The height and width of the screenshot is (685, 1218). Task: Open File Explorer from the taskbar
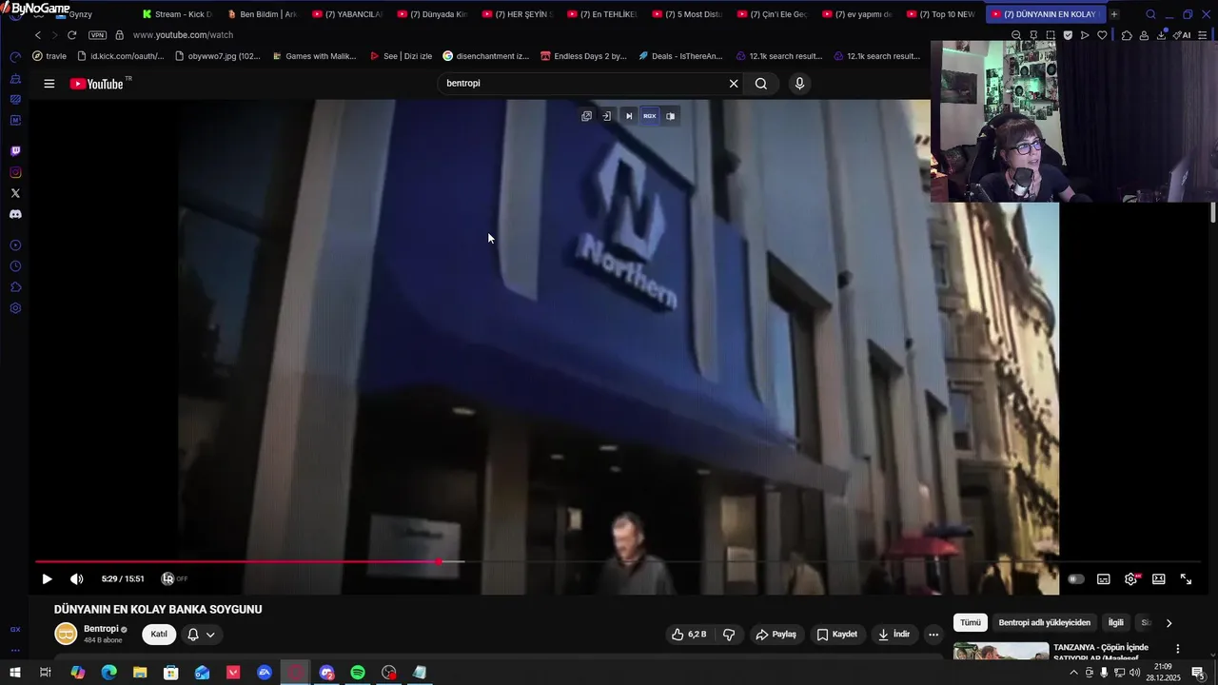pos(140,673)
